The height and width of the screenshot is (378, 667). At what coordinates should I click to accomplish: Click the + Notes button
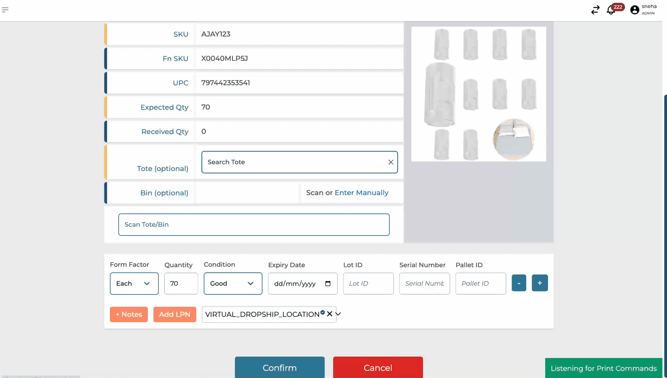pos(129,314)
